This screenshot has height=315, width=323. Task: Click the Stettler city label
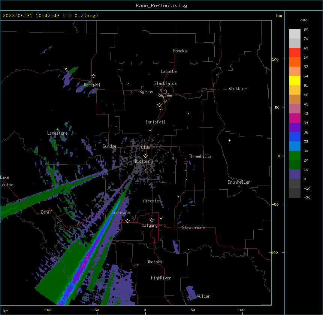(x=238, y=89)
